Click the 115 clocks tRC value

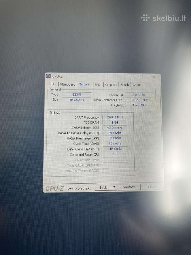click(115, 149)
